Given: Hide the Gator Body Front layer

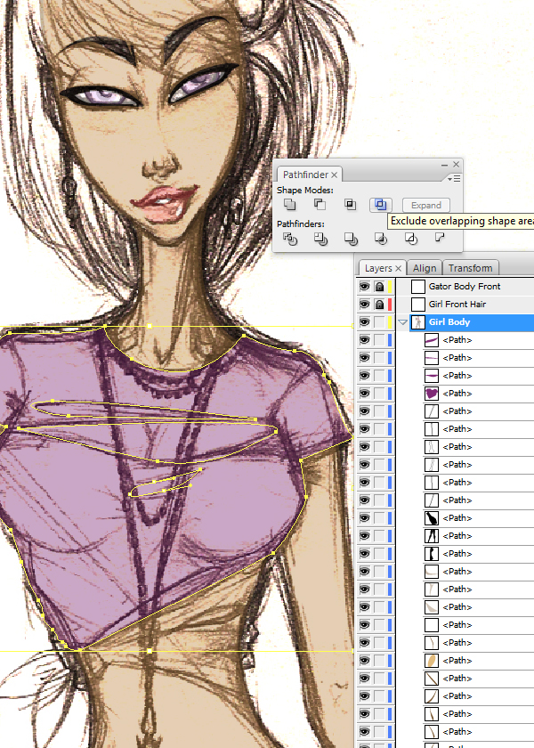Looking at the screenshot, I should (x=365, y=287).
